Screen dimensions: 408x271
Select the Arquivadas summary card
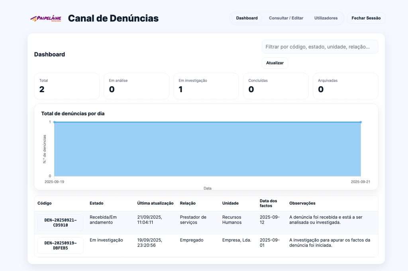[x=345, y=86]
